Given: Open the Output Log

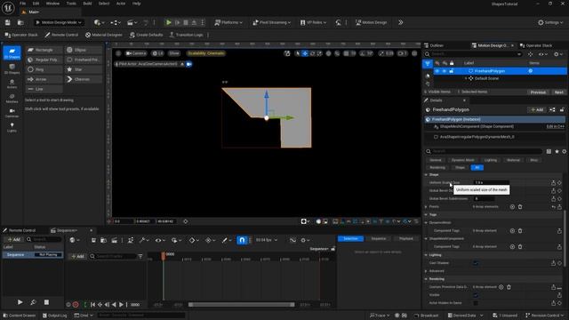Looking at the screenshot, I should click(55, 316).
